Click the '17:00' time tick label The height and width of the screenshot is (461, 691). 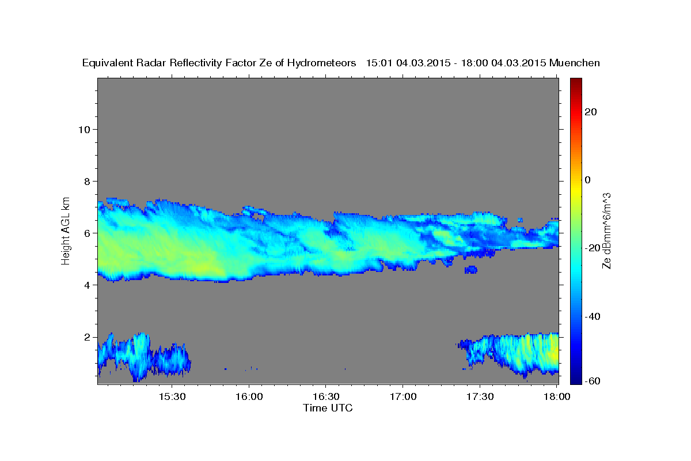click(403, 396)
